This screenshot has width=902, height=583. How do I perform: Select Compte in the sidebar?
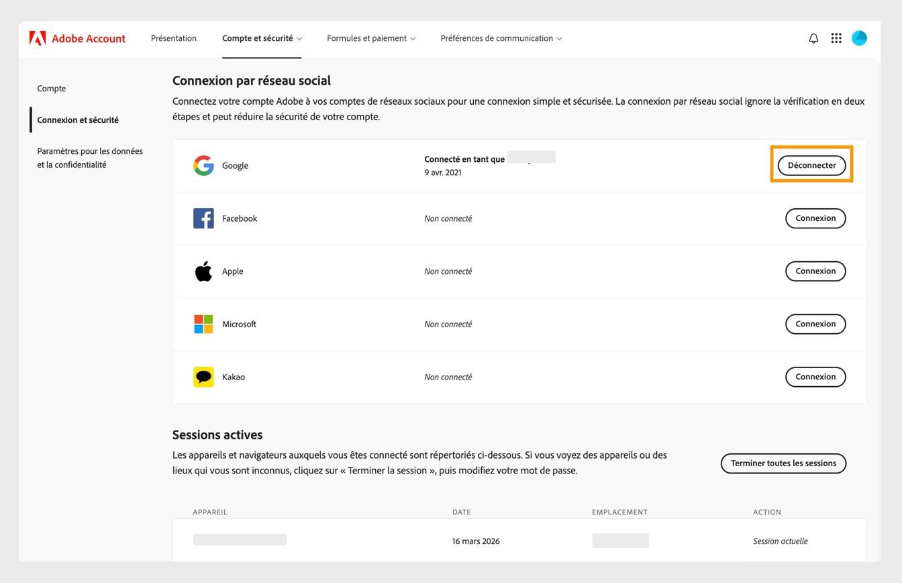coord(51,88)
